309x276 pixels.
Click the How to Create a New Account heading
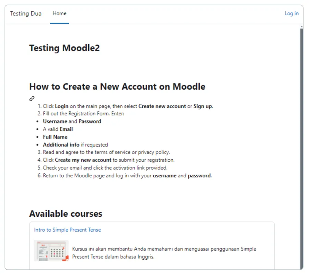click(117, 86)
